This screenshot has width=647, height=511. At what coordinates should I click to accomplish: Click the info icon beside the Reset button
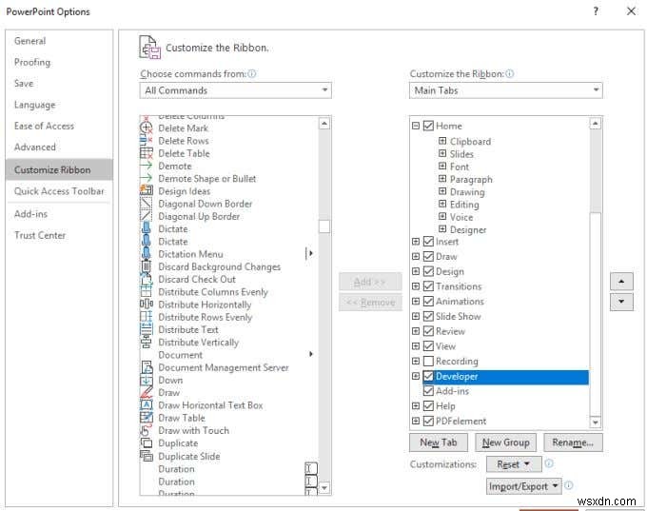pyautogui.click(x=548, y=463)
